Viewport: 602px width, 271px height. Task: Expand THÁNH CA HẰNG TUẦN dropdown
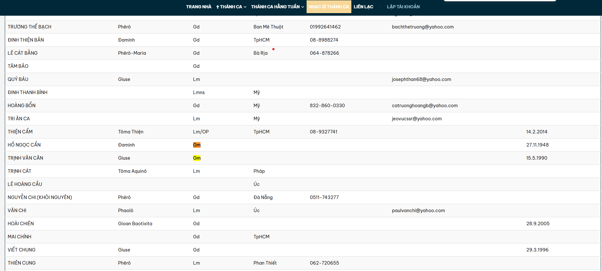coord(277,7)
